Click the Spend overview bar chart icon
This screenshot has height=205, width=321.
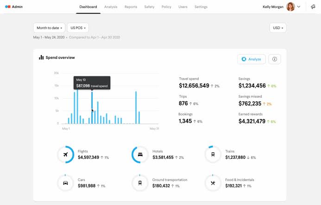(x=41, y=57)
